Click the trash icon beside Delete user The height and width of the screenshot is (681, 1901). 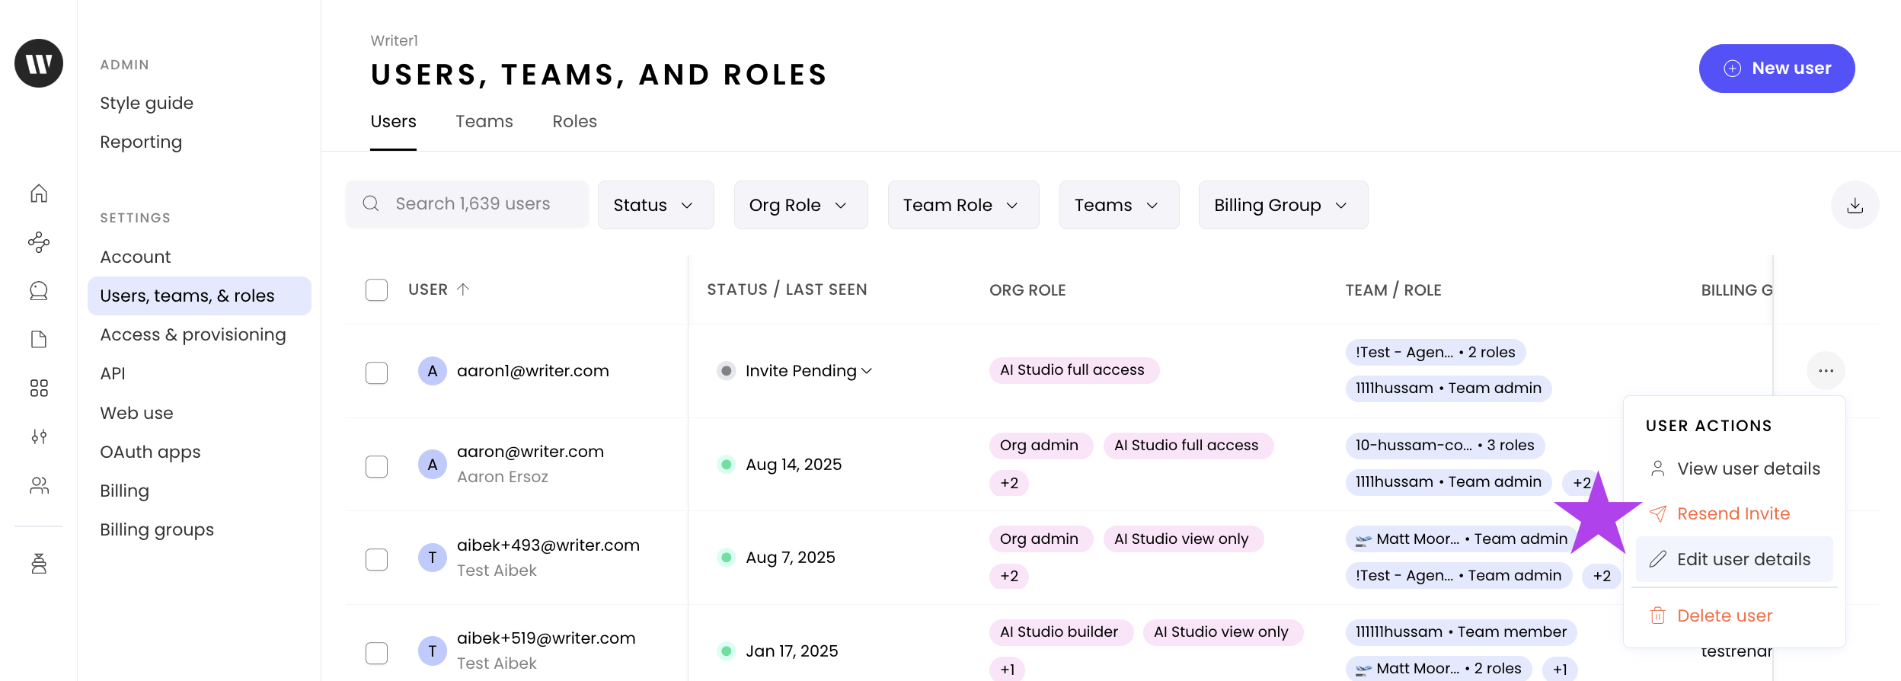[1657, 615]
